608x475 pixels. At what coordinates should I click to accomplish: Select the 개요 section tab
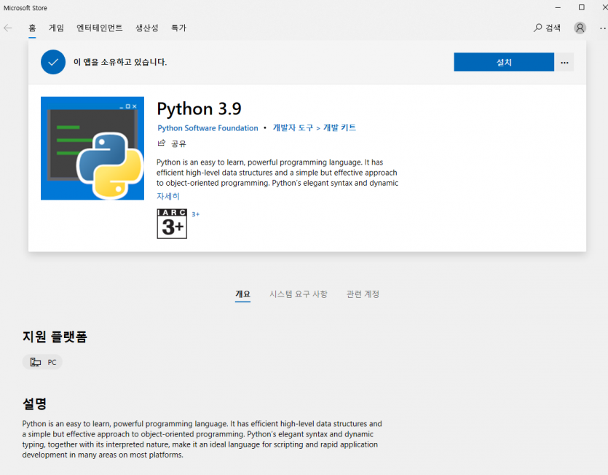[x=242, y=294]
